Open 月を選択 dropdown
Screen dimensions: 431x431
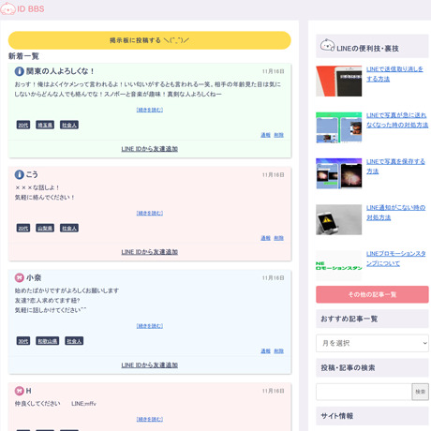(372, 343)
